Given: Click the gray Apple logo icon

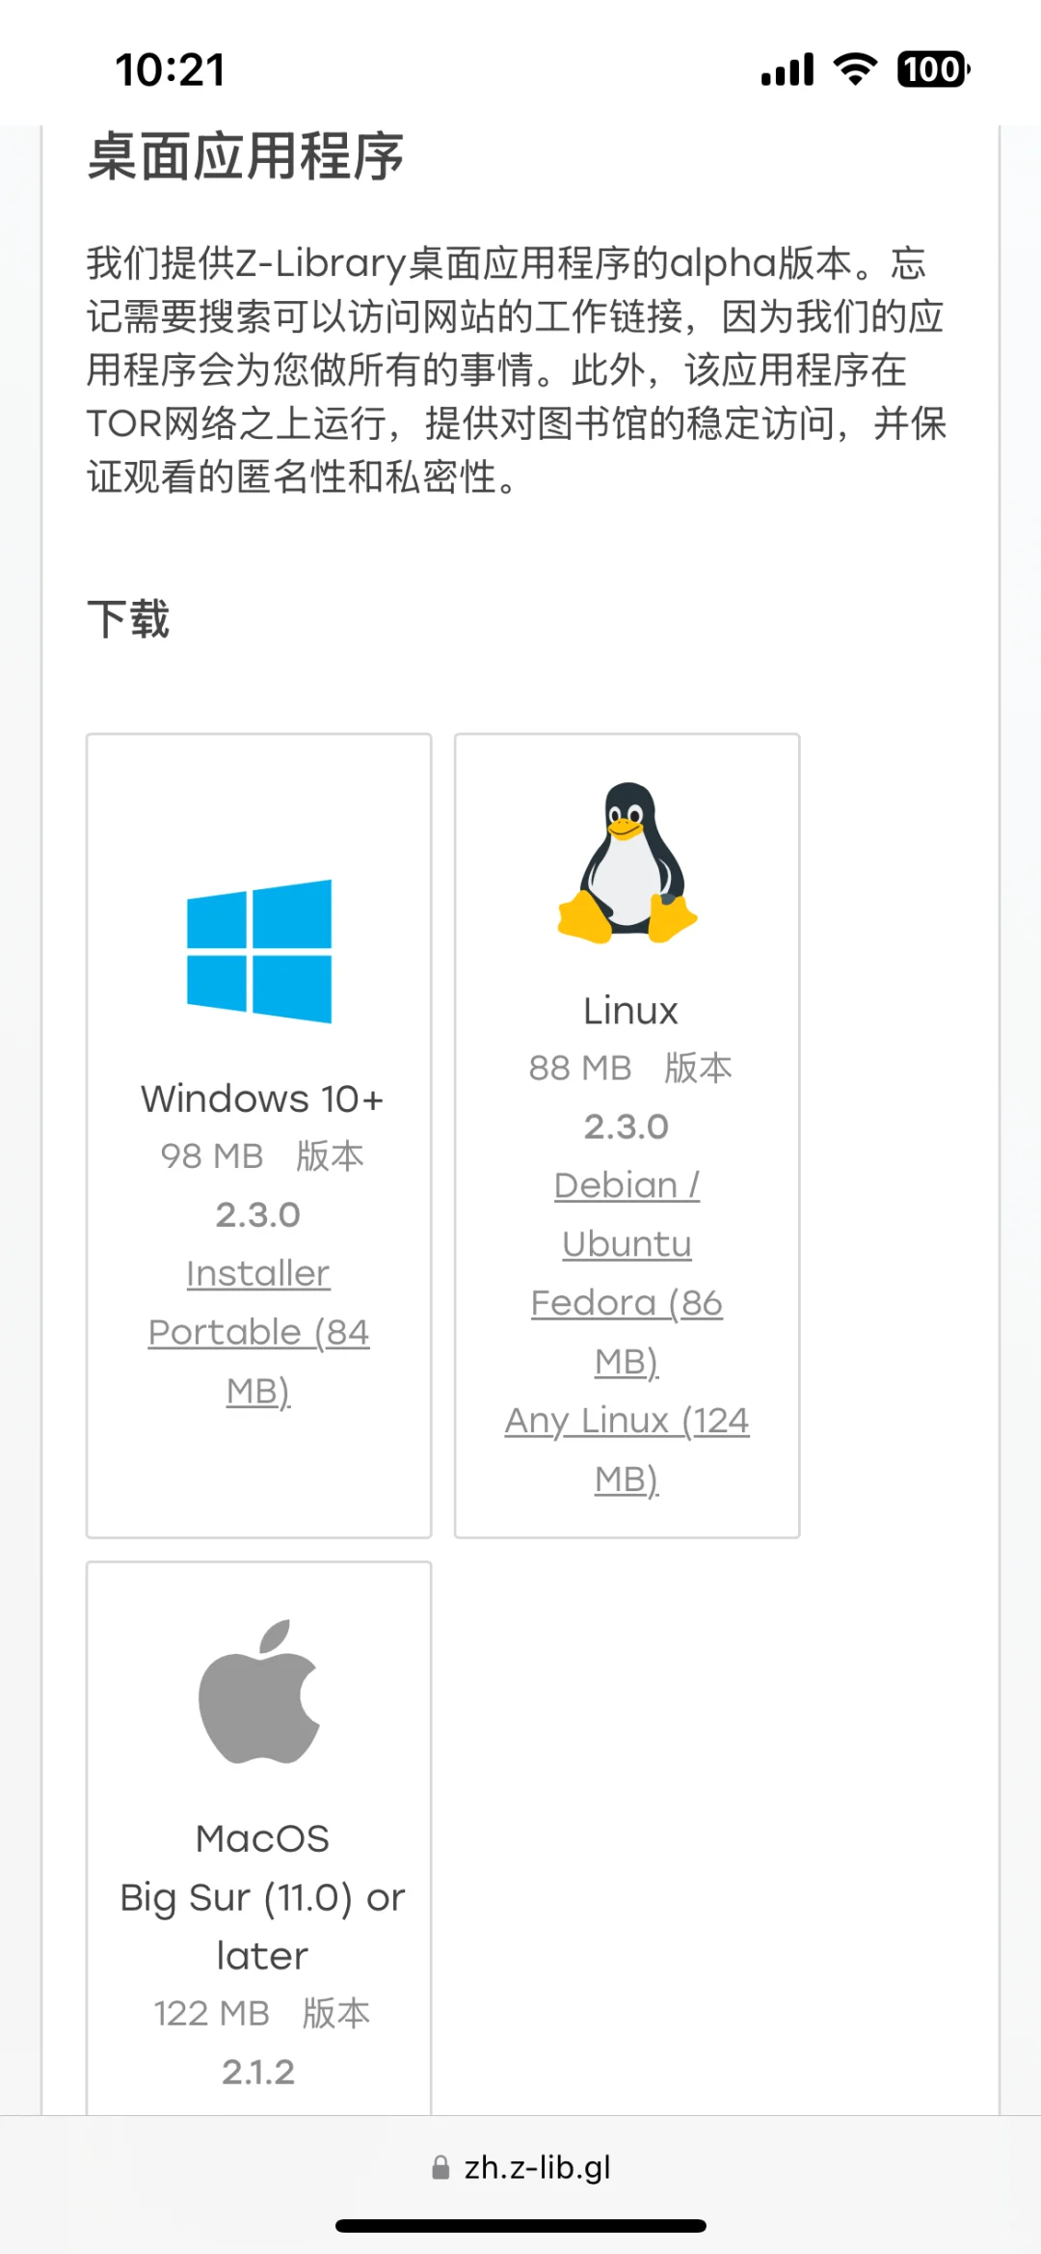Looking at the screenshot, I should click(x=259, y=1692).
